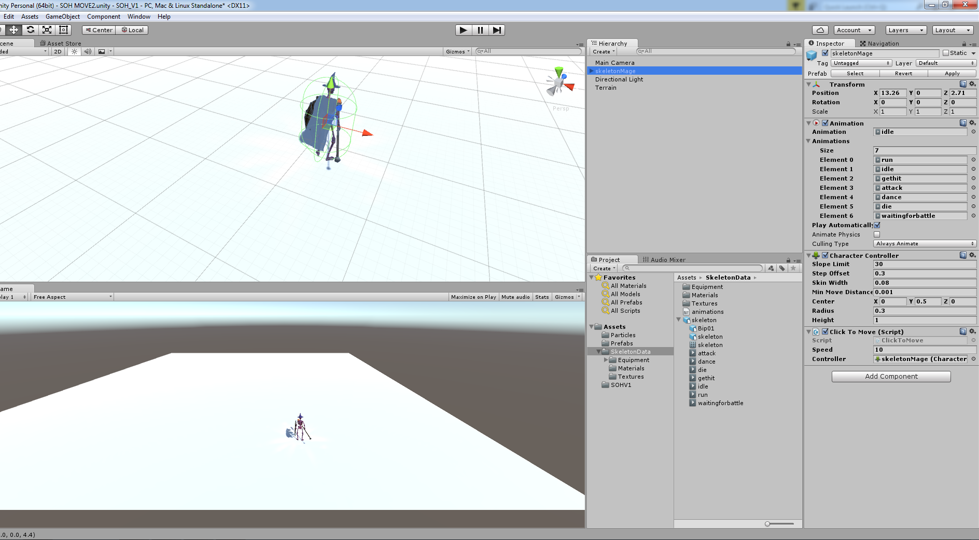Search by label in Project panel
The height and width of the screenshot is (540, 979).
pyautogui.click(x=782, y=268)
